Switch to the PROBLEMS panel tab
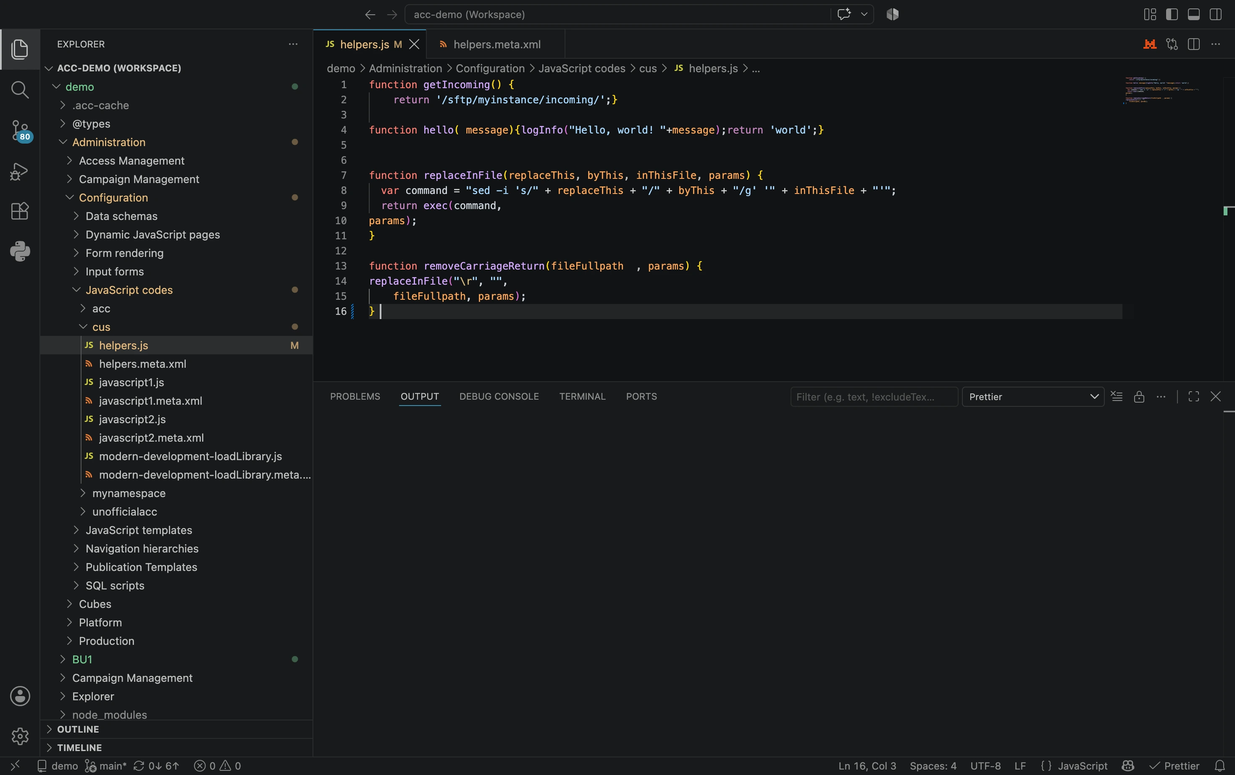1235x775 pixels. 355,396
